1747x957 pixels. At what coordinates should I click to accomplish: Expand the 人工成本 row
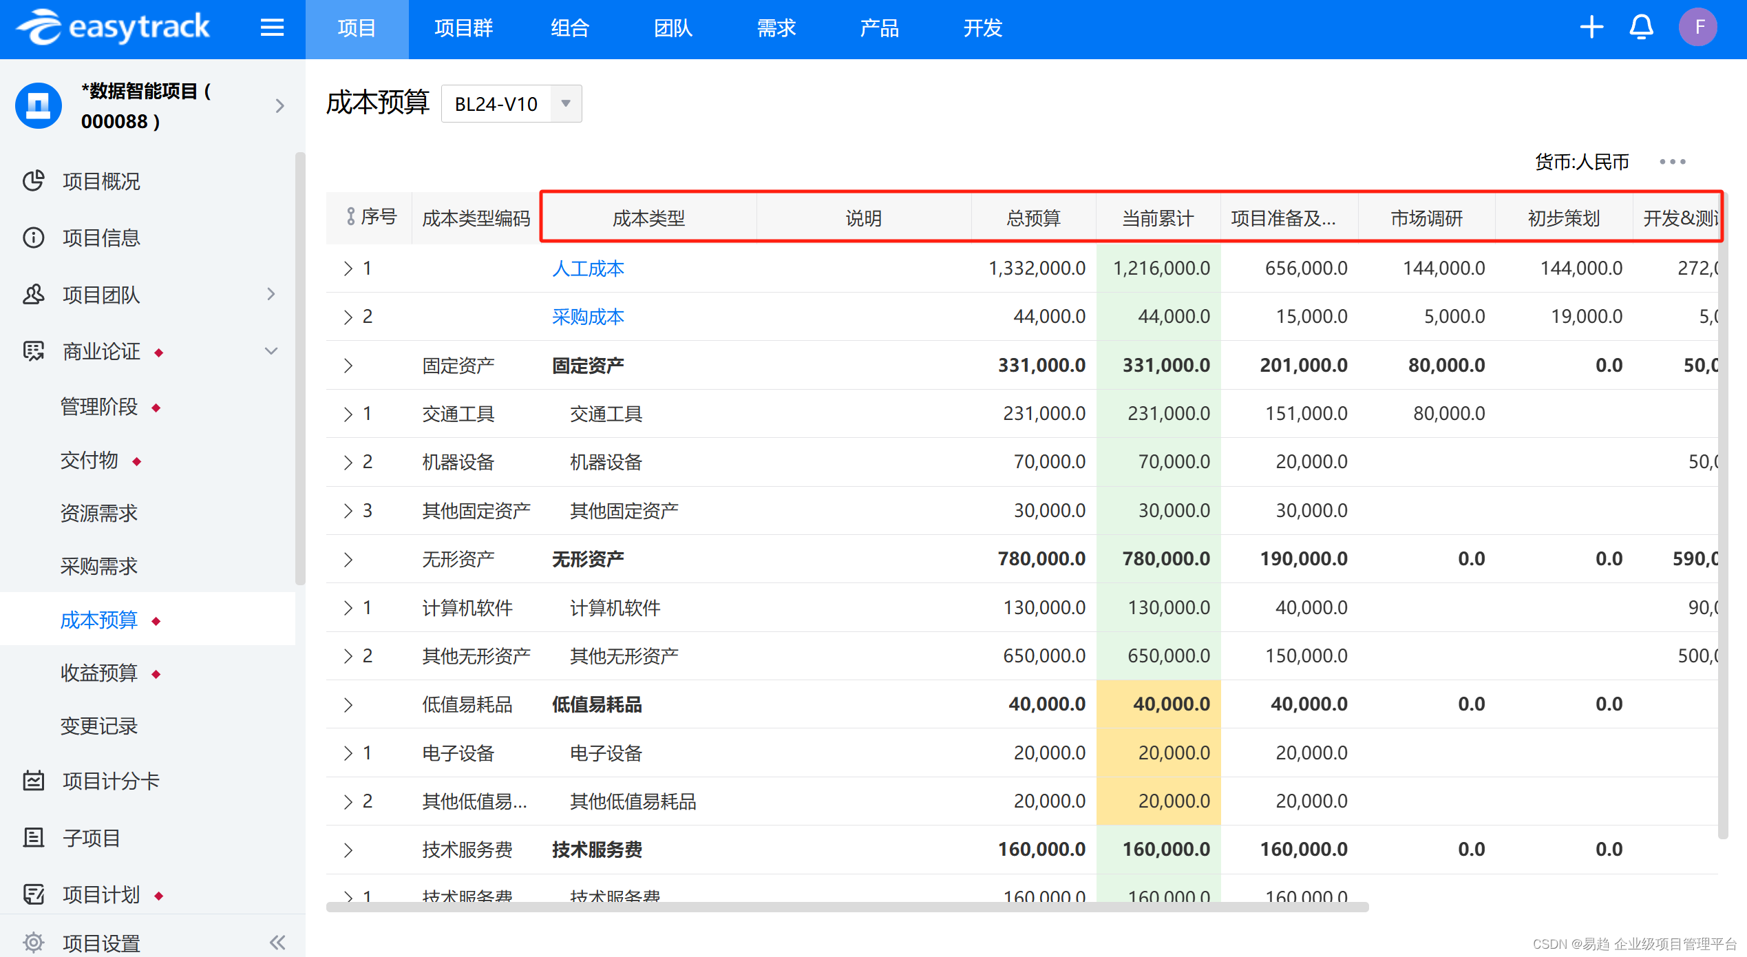[348, 269]
